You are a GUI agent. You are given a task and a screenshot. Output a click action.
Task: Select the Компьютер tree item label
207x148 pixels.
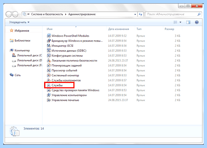coord(22,50)
